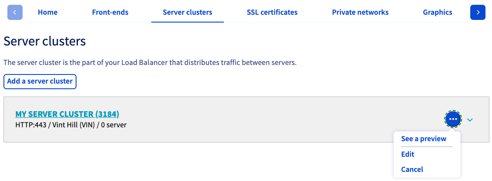The height and width of the screenshot is (181, 492).
Task: Open the SSL certificates tab
Action: [272, 13]
